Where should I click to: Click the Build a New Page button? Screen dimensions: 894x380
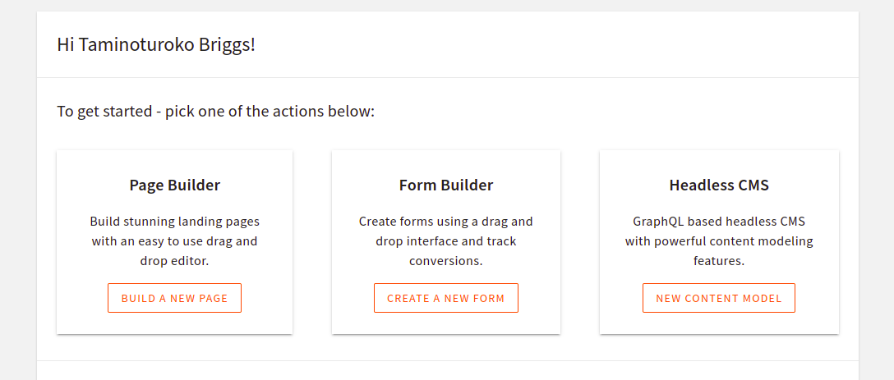[174, 298]
